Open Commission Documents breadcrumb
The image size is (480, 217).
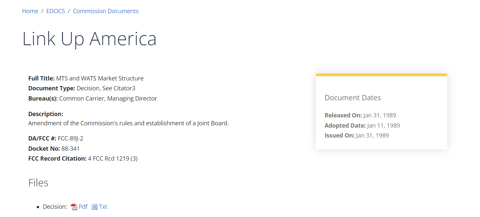(x=106, y=11)
